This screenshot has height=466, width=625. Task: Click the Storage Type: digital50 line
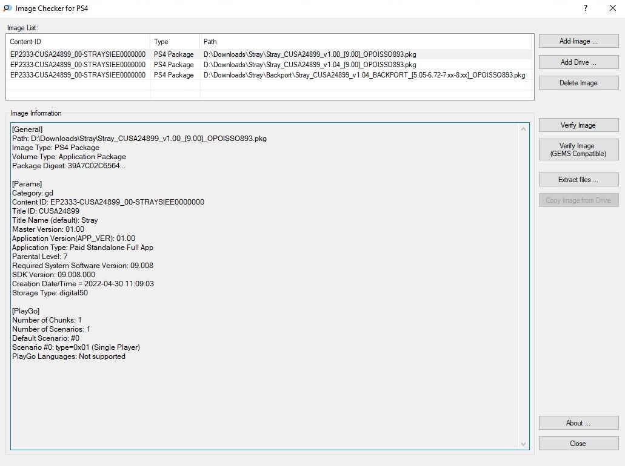pyautogui.click(x=50, y=293)
